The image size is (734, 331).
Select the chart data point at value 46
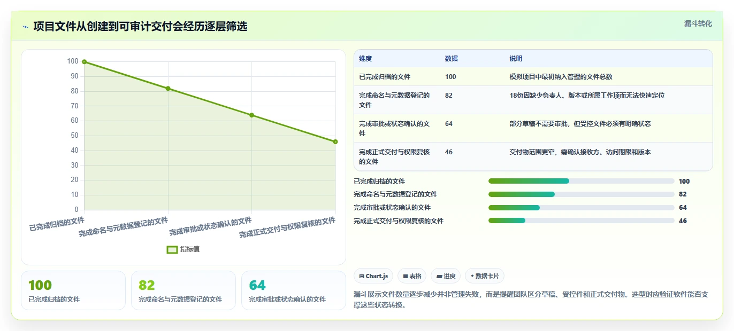click(x=335, y=141)
